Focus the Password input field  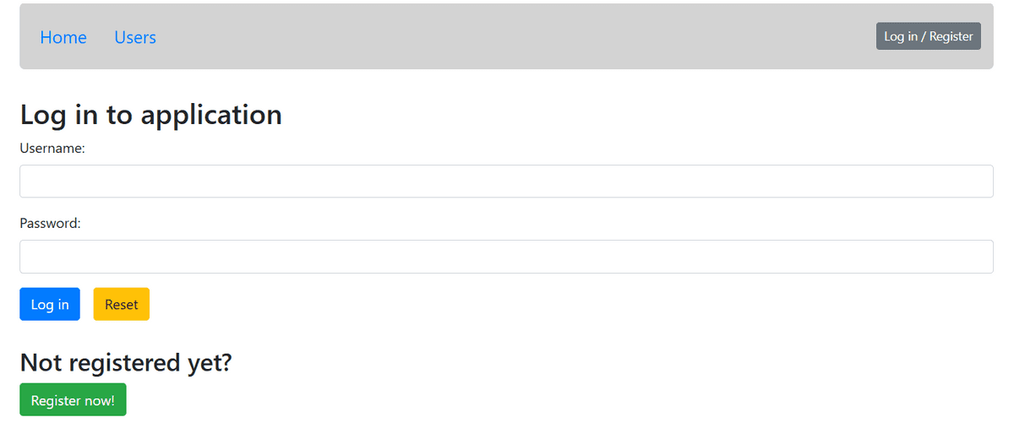click(x=506, y=257)
